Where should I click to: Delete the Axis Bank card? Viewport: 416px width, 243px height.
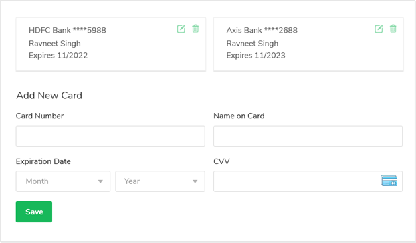[393, 29]
